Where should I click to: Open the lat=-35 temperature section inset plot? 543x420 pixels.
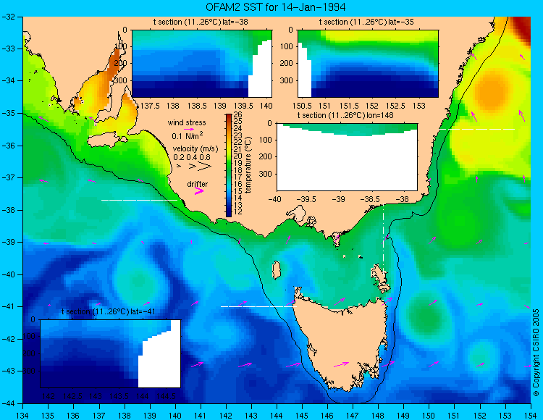tap(368, 64)
